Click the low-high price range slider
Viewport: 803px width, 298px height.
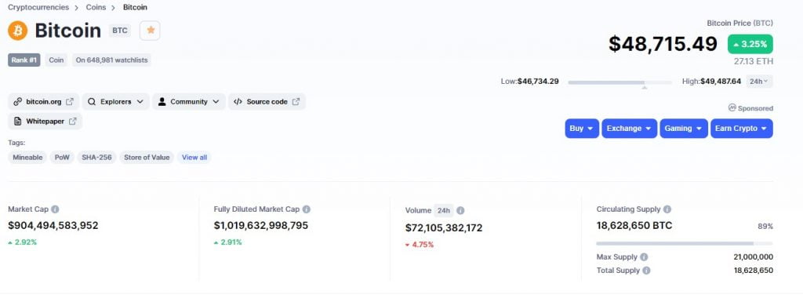620,82
